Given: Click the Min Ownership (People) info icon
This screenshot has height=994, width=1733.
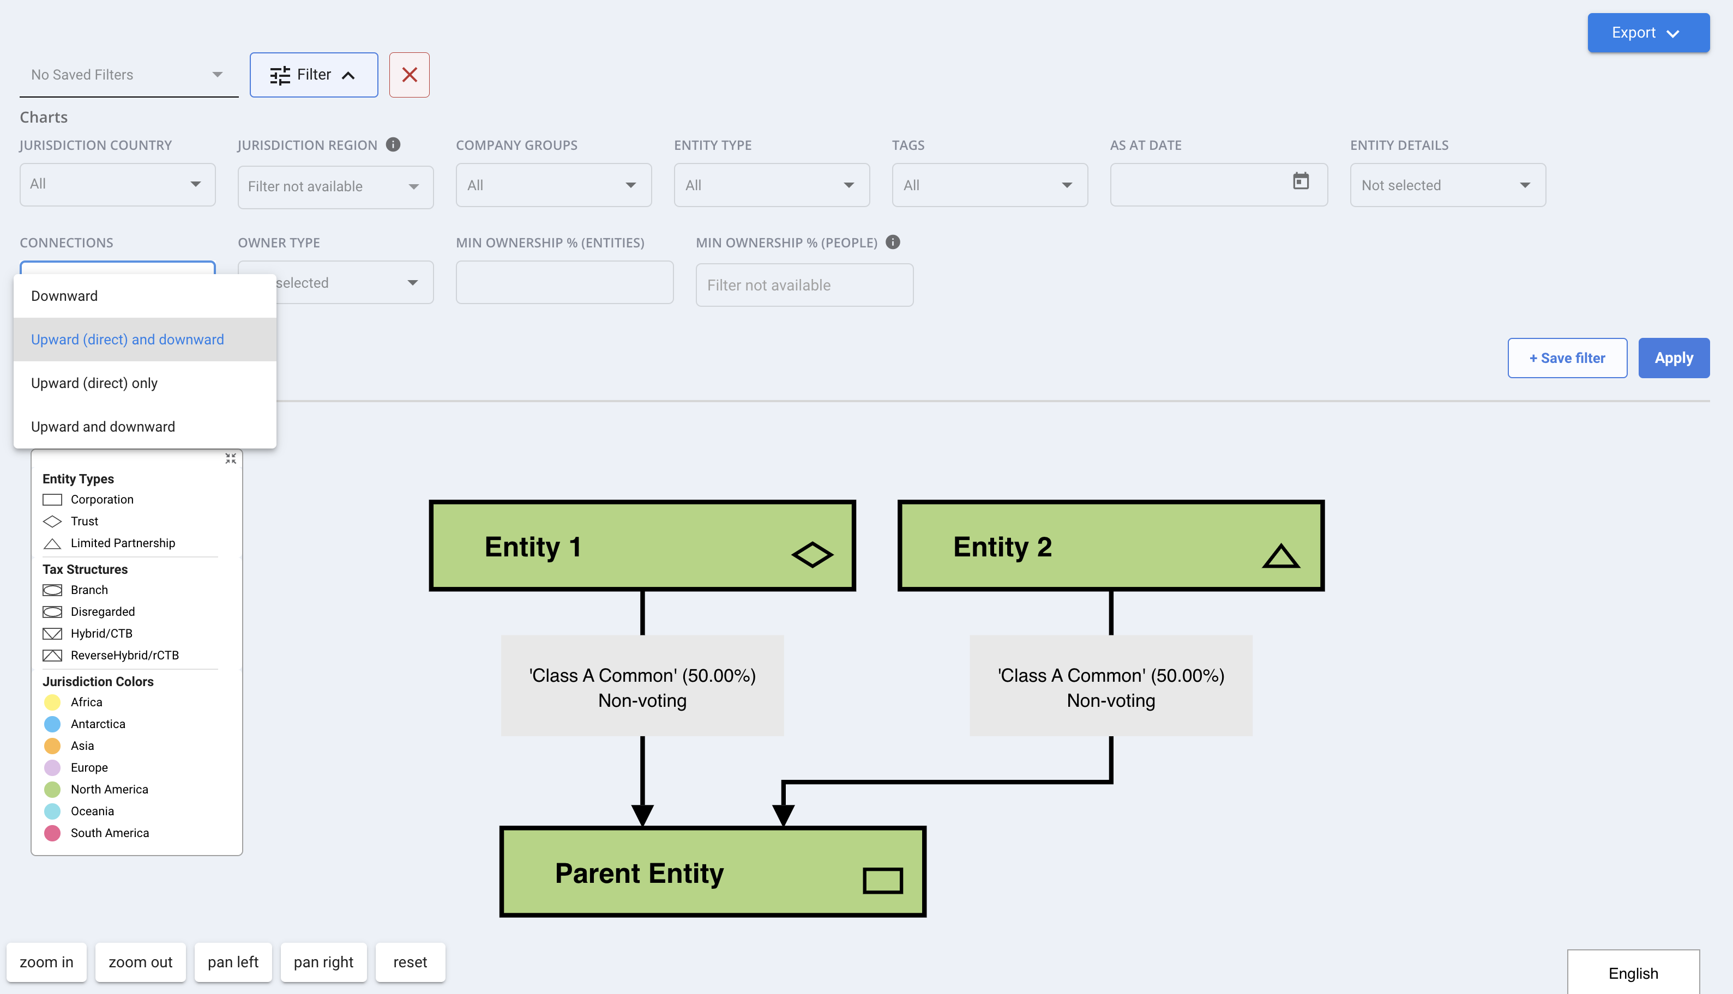Looking at the screenshot, I should tap(893, 243).
